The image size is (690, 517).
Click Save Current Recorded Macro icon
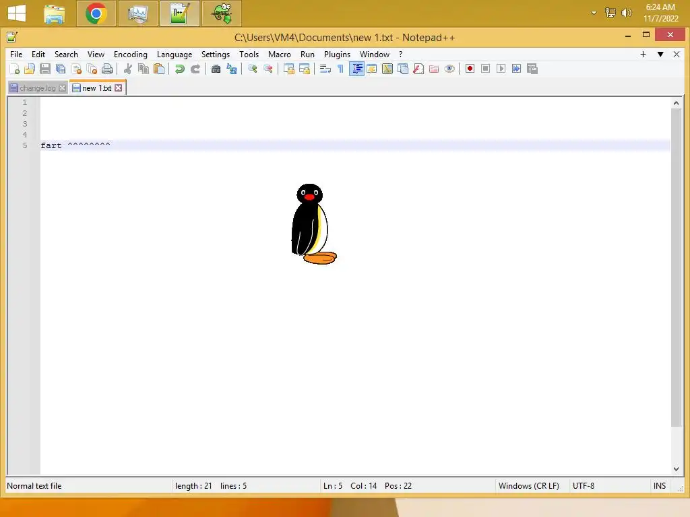point(532,69)
